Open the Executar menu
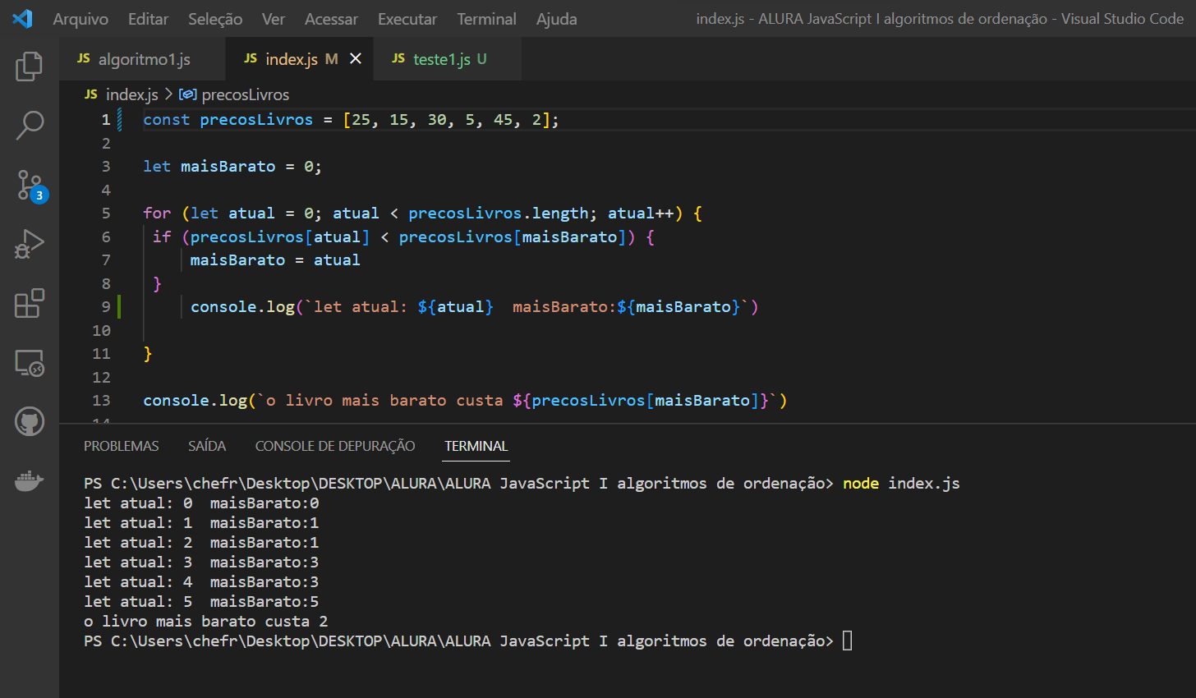Image resolution: width=1196 pixels, height=698 pixels. coord(407,19)
